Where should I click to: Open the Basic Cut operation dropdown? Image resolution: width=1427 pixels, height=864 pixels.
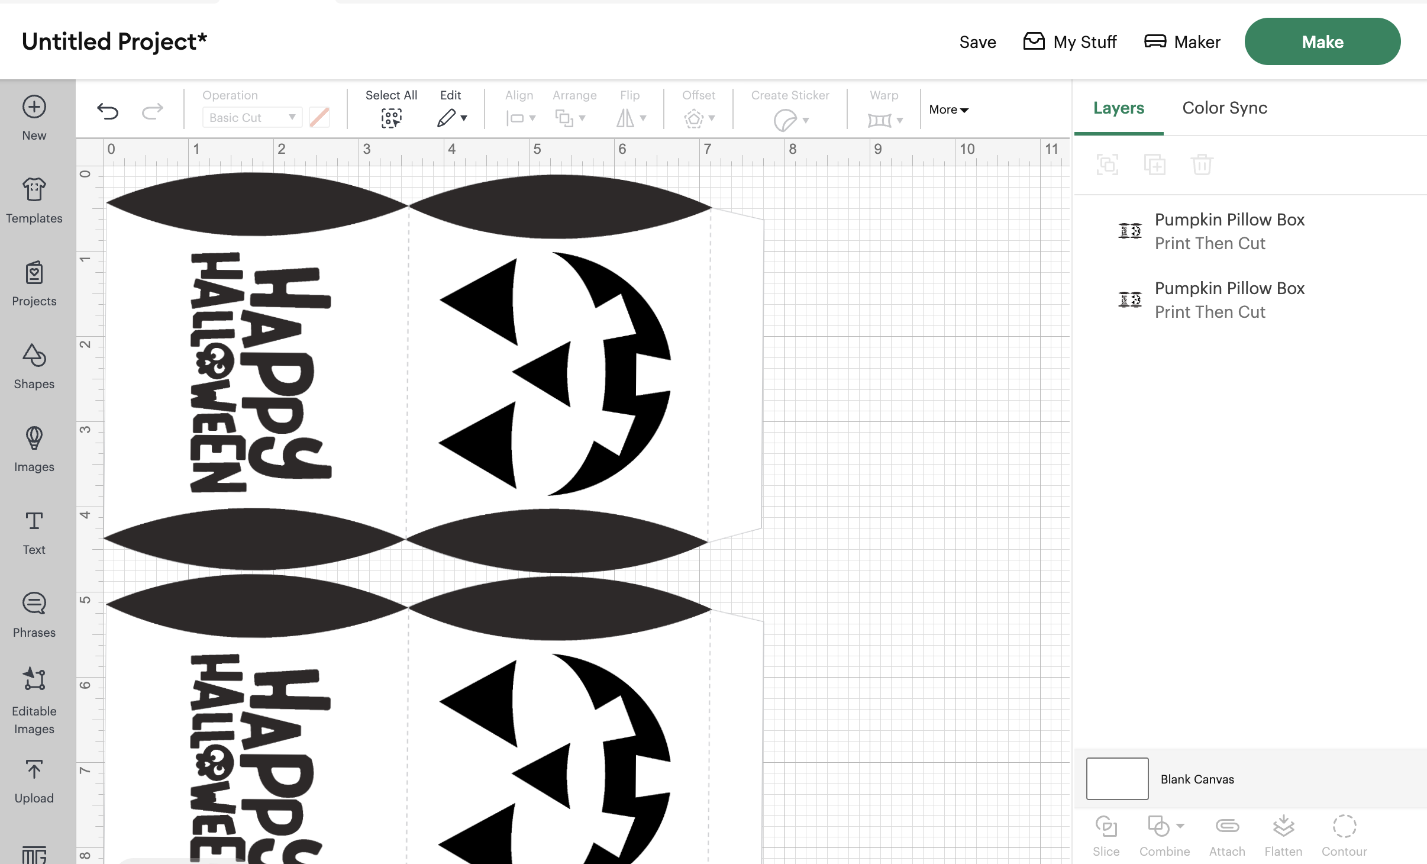point(252,117)
